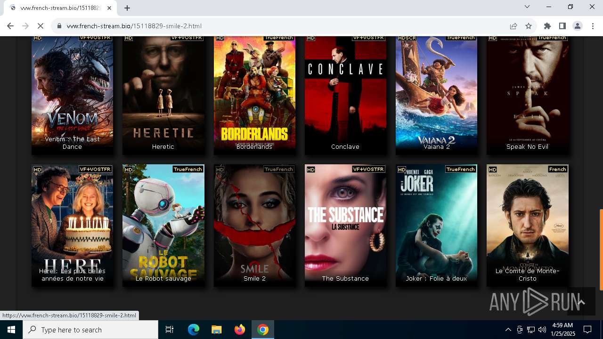
Task: Show hidden system tray icons
Action: point(508,330)
